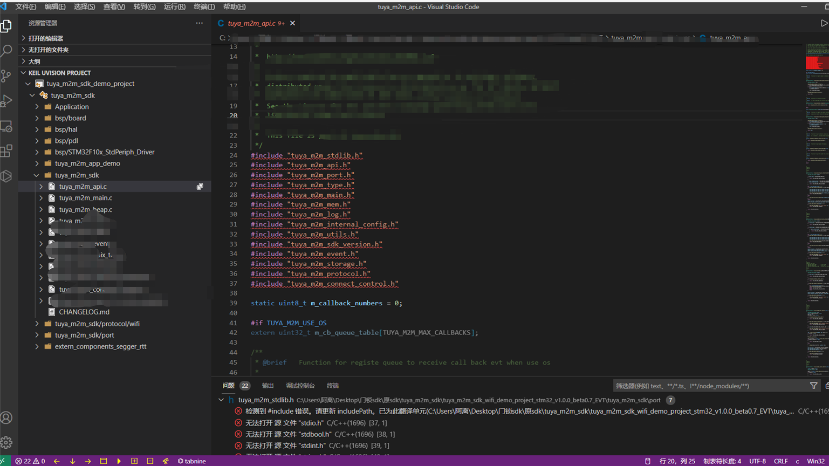
Task: Open Source Control in the activity bar
Action: pos(8,76)
